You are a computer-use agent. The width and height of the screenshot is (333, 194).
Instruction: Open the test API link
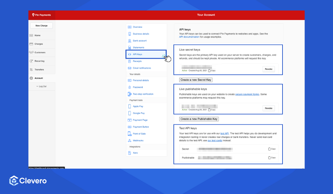pyautogui.click(x=225, y=134)
